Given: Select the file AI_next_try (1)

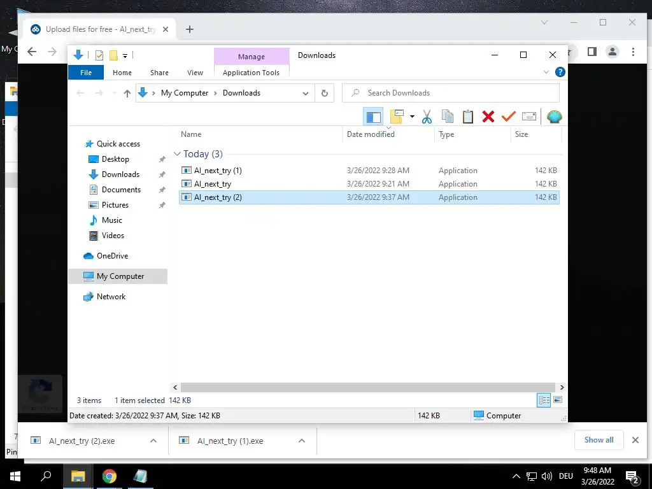Looking at the screenshot, I should coord(369,171).
